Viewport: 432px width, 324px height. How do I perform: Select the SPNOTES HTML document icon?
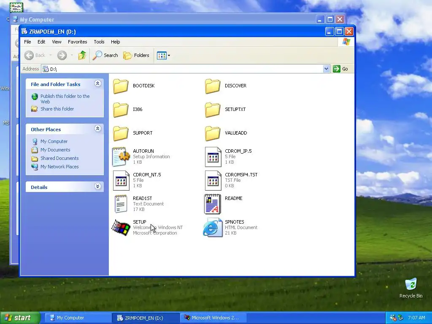[213, 227]
